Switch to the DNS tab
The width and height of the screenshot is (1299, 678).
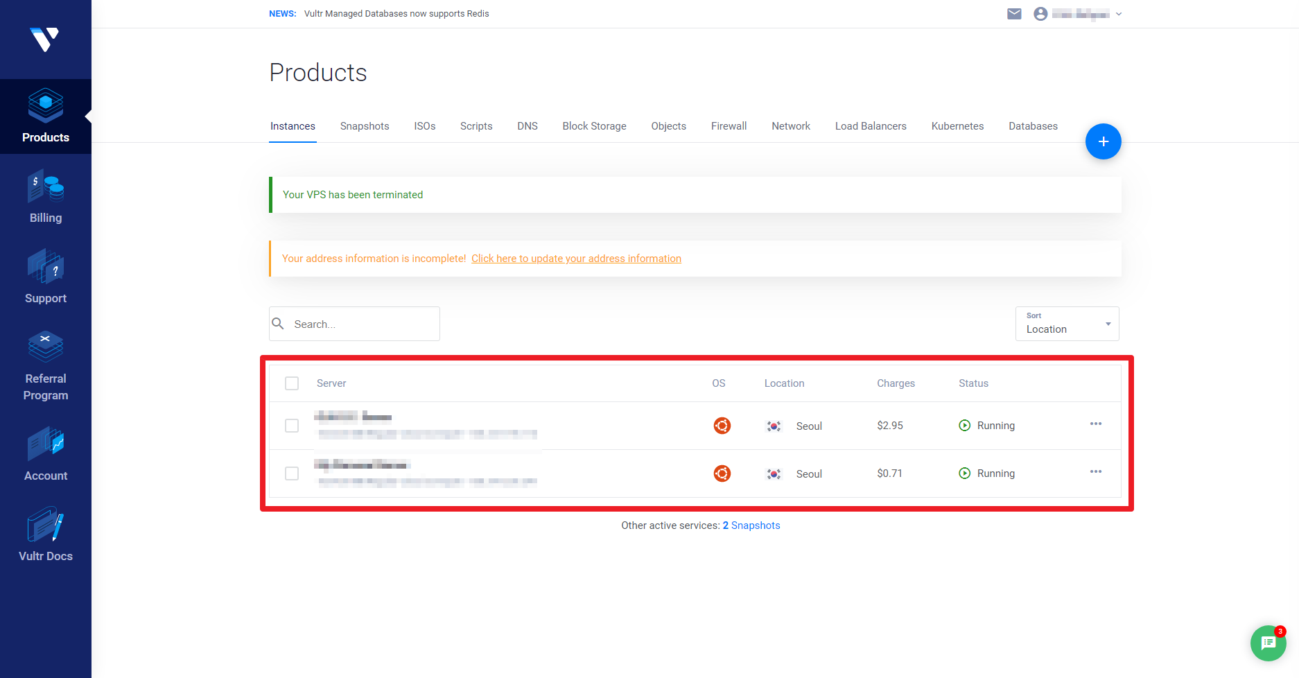coord(528,126)
